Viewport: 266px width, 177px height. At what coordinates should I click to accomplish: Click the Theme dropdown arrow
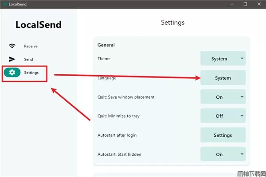(x=242, y=58)
